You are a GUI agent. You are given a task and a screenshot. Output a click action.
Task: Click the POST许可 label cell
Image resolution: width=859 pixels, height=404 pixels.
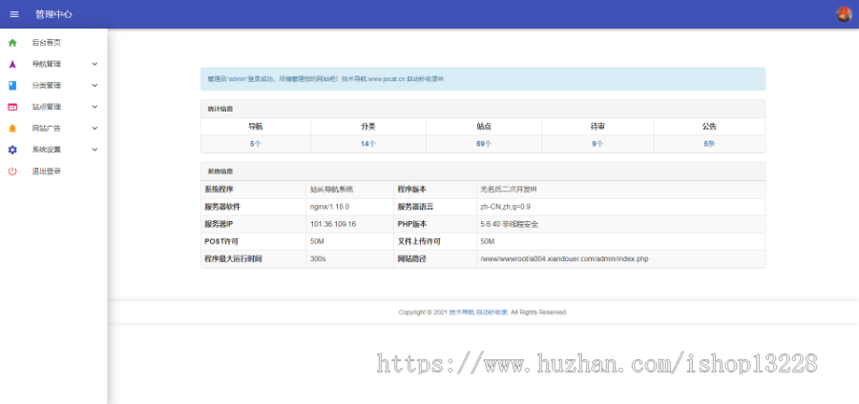253,242
